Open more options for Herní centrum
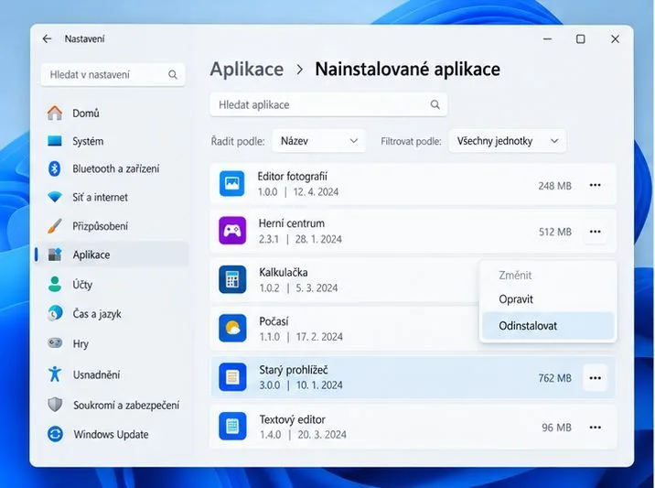The image size is (655, 488). (x=595, y=232)
